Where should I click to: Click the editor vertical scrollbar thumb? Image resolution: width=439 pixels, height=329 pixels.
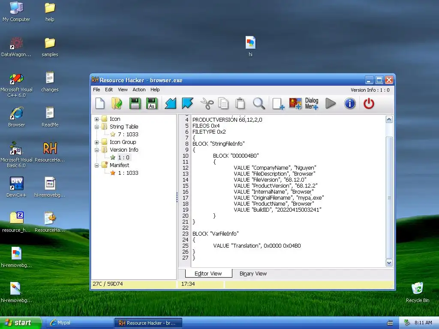pyautogui.click(x=389, y=197)
